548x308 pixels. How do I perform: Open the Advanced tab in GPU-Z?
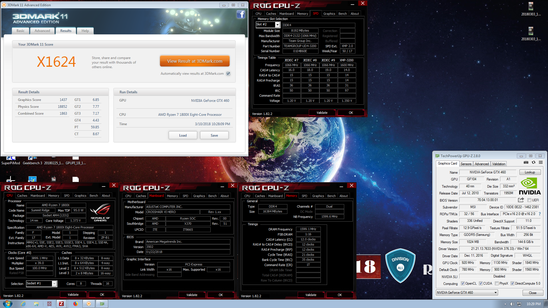pos(482,164)
